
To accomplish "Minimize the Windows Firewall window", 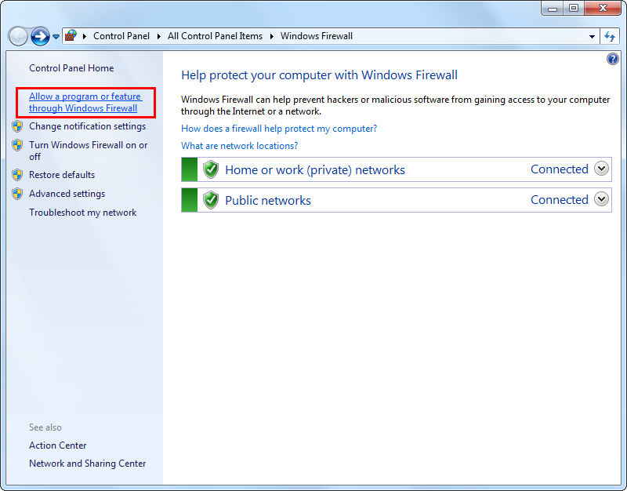I will click(x=553, y=9).
